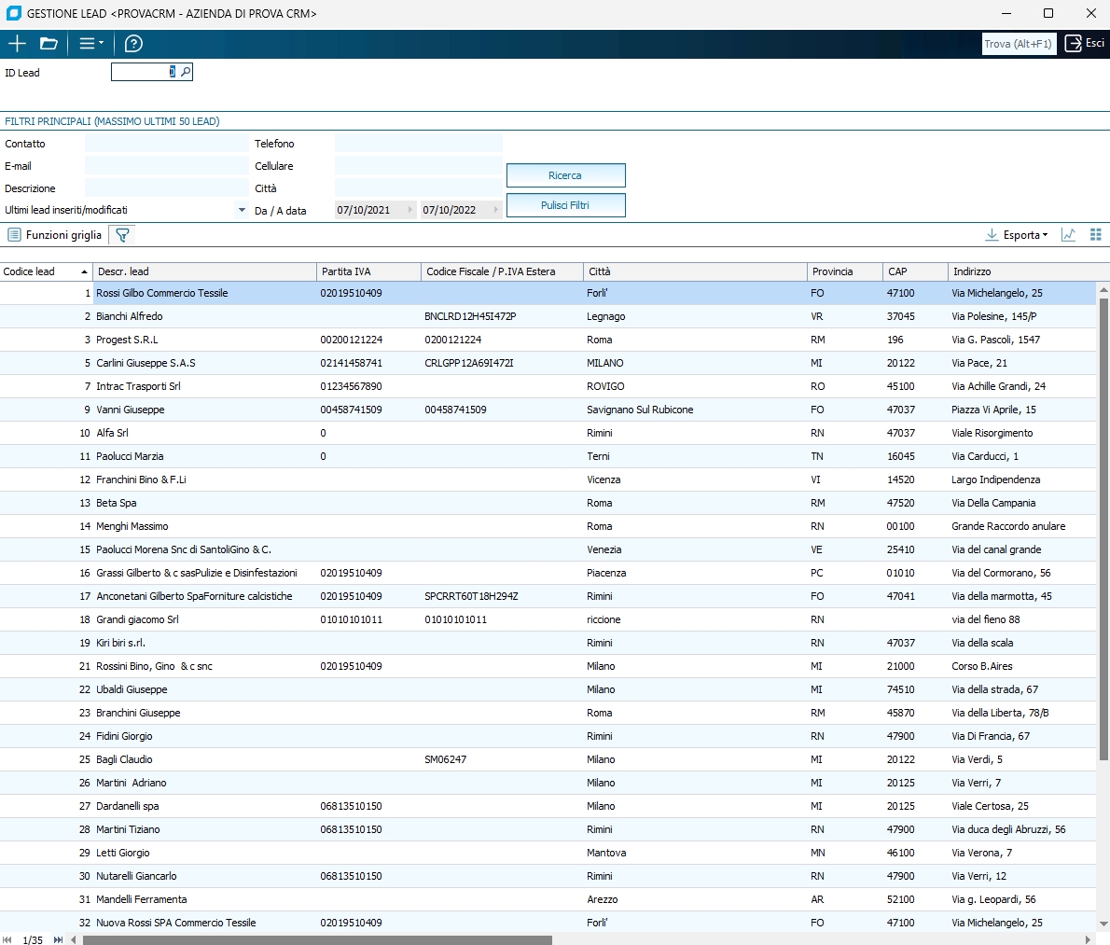Click the Pulisci Filtri button

565,205
